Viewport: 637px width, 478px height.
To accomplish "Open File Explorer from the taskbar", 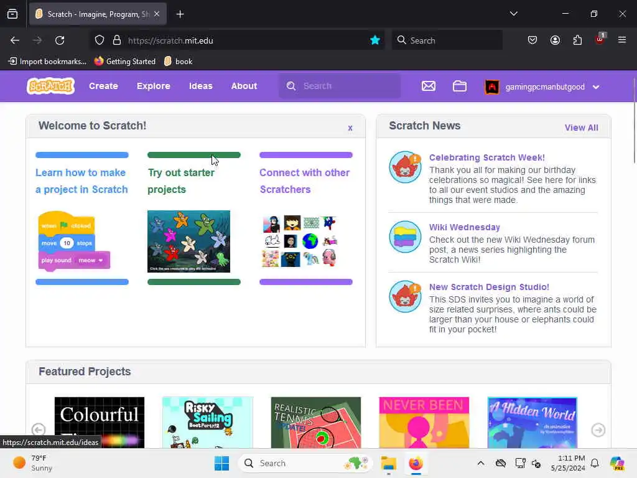I will click(388, 463).
